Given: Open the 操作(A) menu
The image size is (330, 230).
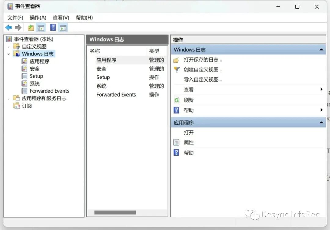Looking at the screenshot, I should pos(38,18).
